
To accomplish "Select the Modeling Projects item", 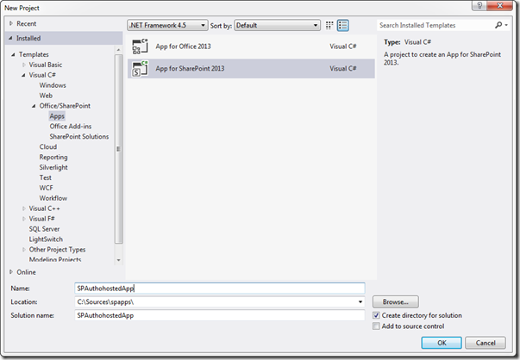I will pyautogui.click(x=55, y=259).
